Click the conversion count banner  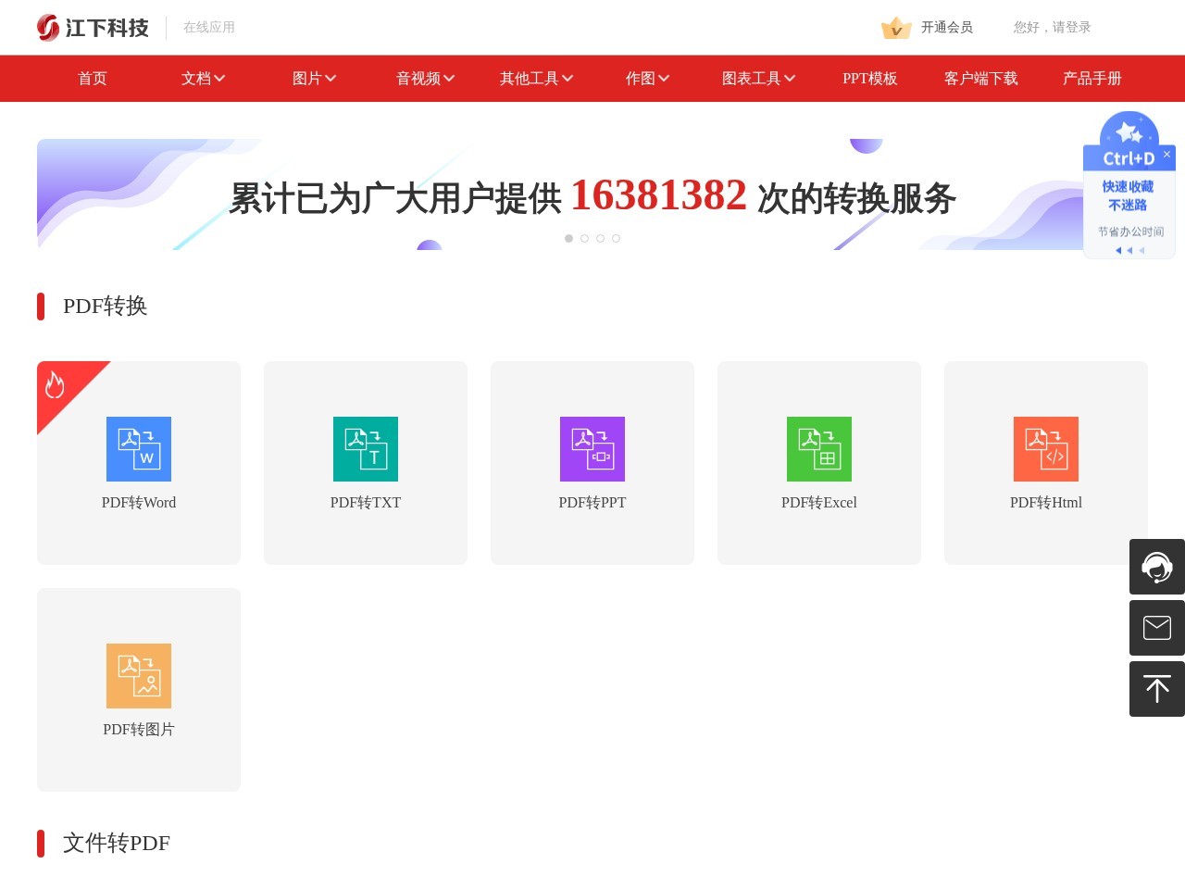(592, 194)
